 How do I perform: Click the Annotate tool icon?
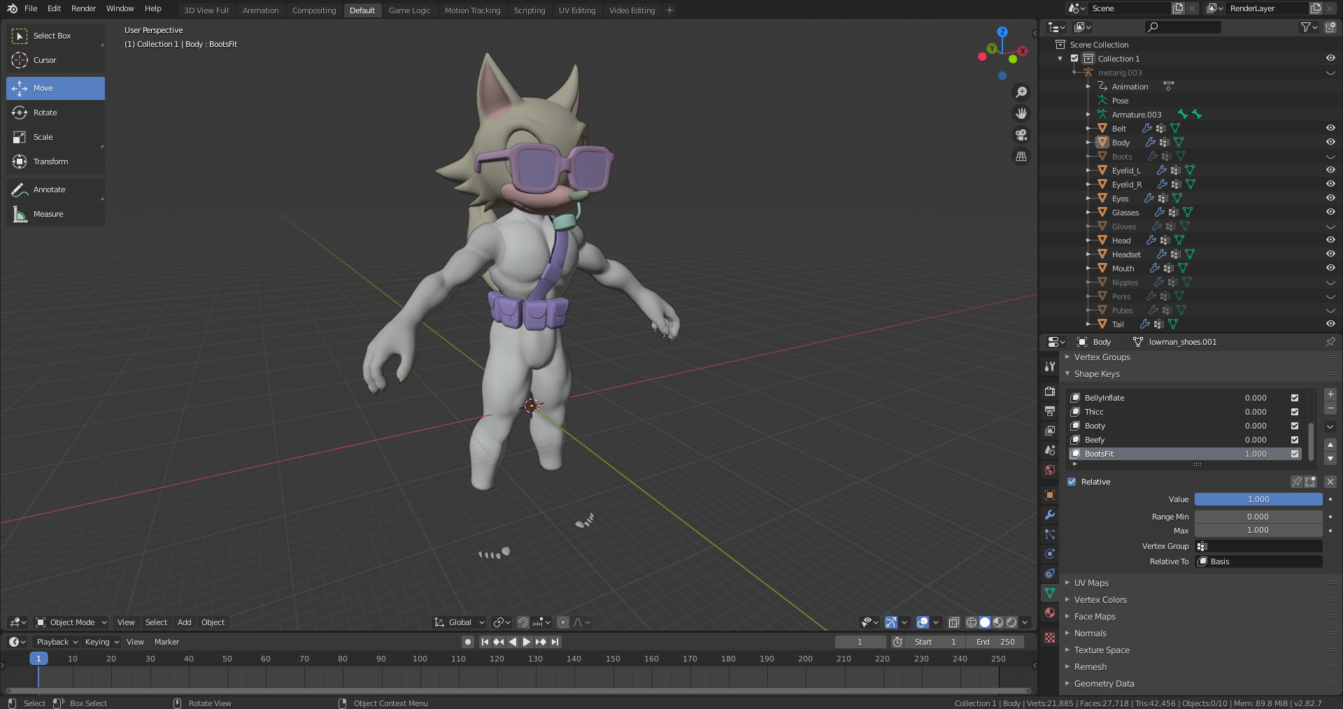pos(20,189)
